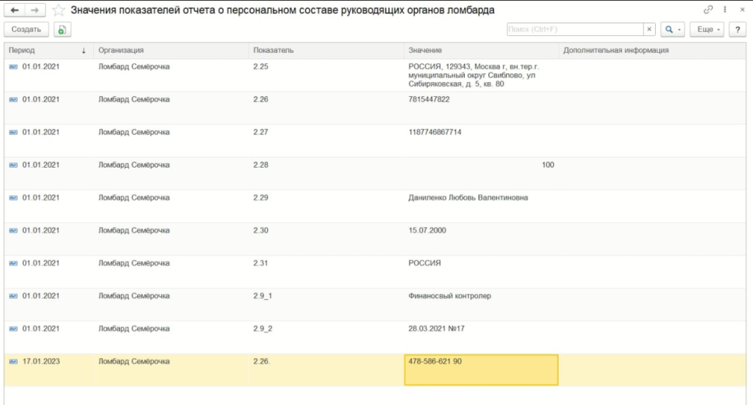This screenshot has width=753, height=405.
Task: Get a link to this list
Action: coord(708,10)
